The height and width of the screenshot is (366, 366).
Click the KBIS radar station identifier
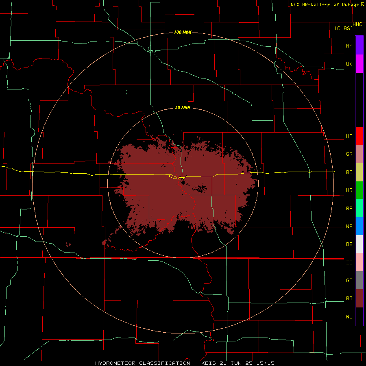pyautogui.click(x=209, y=363)
